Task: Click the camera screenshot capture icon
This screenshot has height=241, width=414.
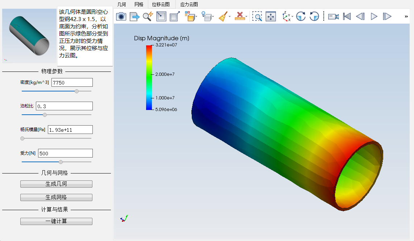Action: coord(121,16)
